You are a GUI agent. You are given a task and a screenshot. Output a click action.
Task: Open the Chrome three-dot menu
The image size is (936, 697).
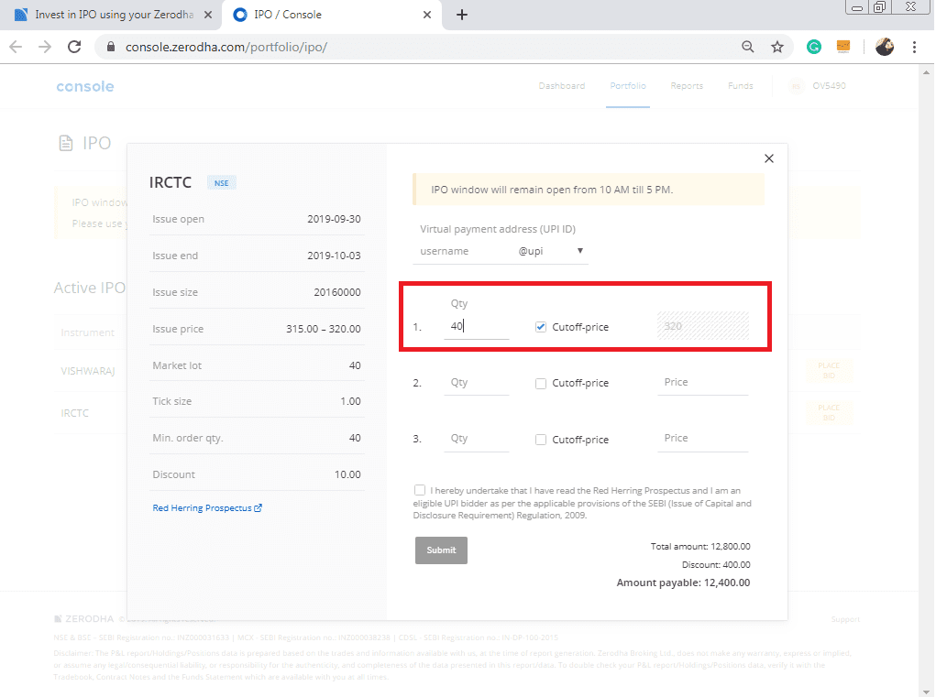click(914, 47)
